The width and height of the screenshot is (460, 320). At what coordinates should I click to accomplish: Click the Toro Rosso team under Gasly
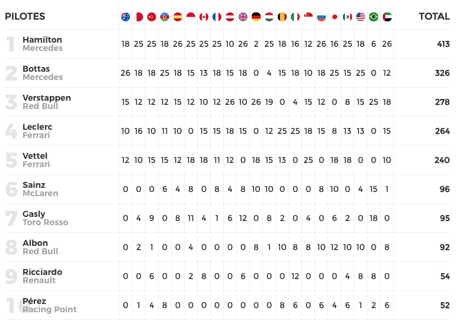[45, 223]
